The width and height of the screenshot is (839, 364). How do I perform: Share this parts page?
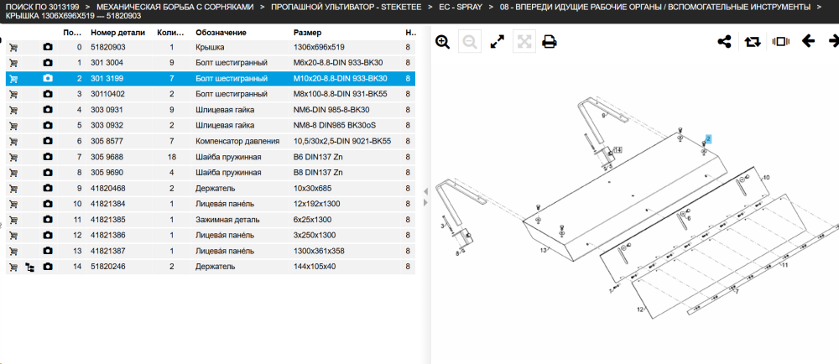coord(724,42)
